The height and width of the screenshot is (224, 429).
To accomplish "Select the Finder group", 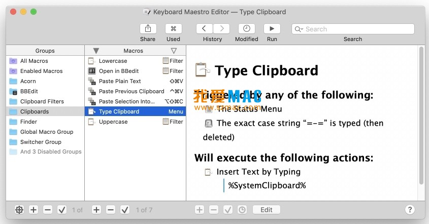I will [45, 122].
